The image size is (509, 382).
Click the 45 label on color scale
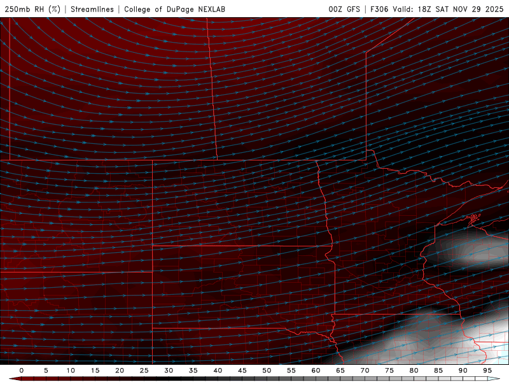[x=242, y=371]
